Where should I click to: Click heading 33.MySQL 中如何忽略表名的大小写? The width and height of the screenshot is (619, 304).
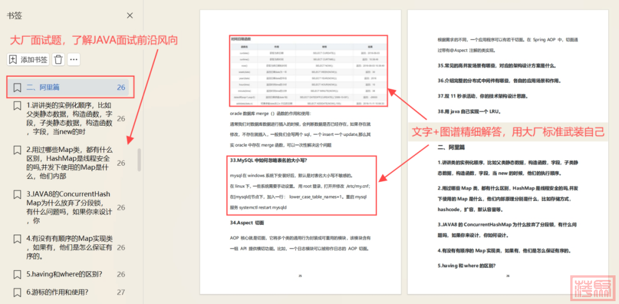(268, 160)
